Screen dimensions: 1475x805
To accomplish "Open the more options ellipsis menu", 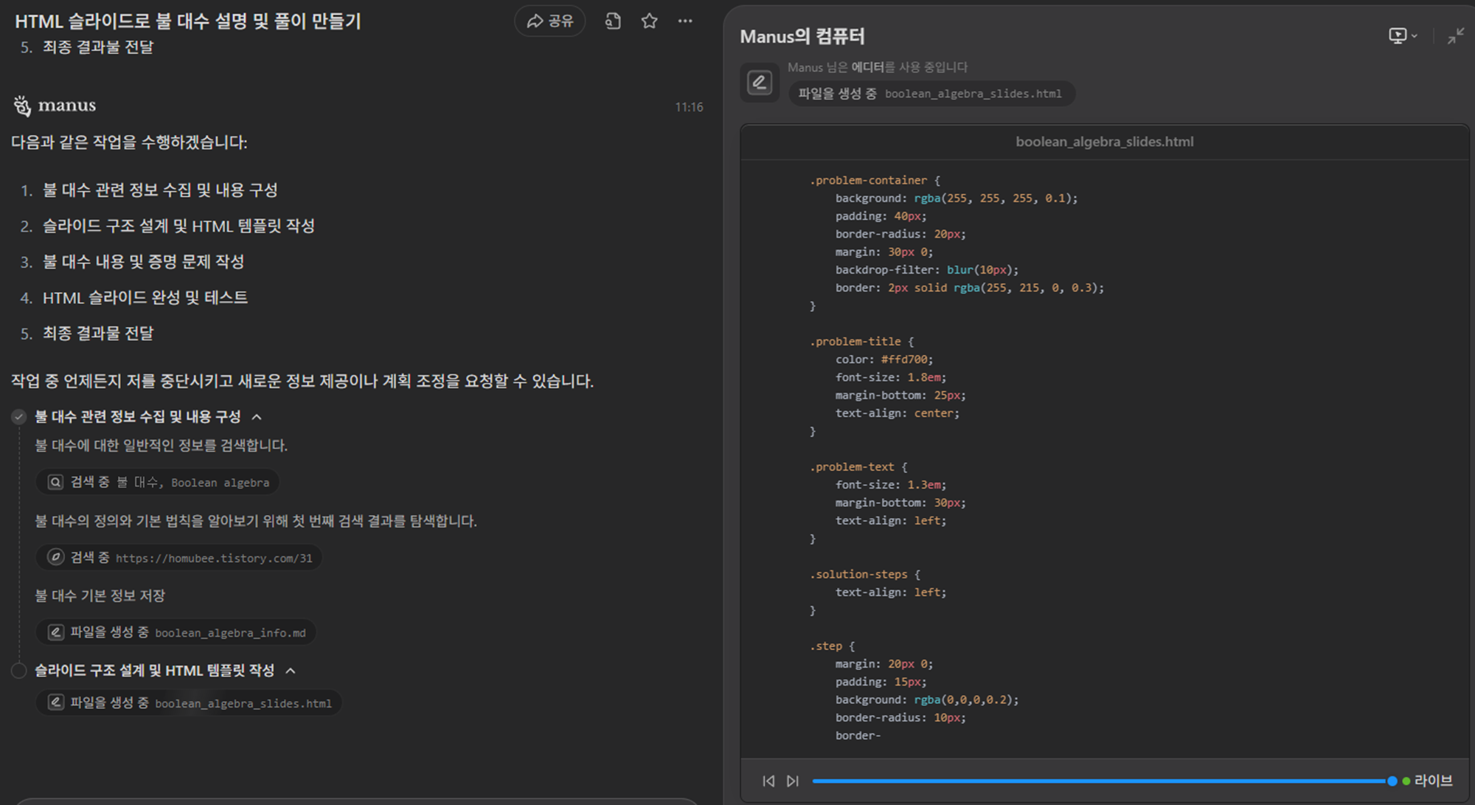I will [x=684, y=21].
